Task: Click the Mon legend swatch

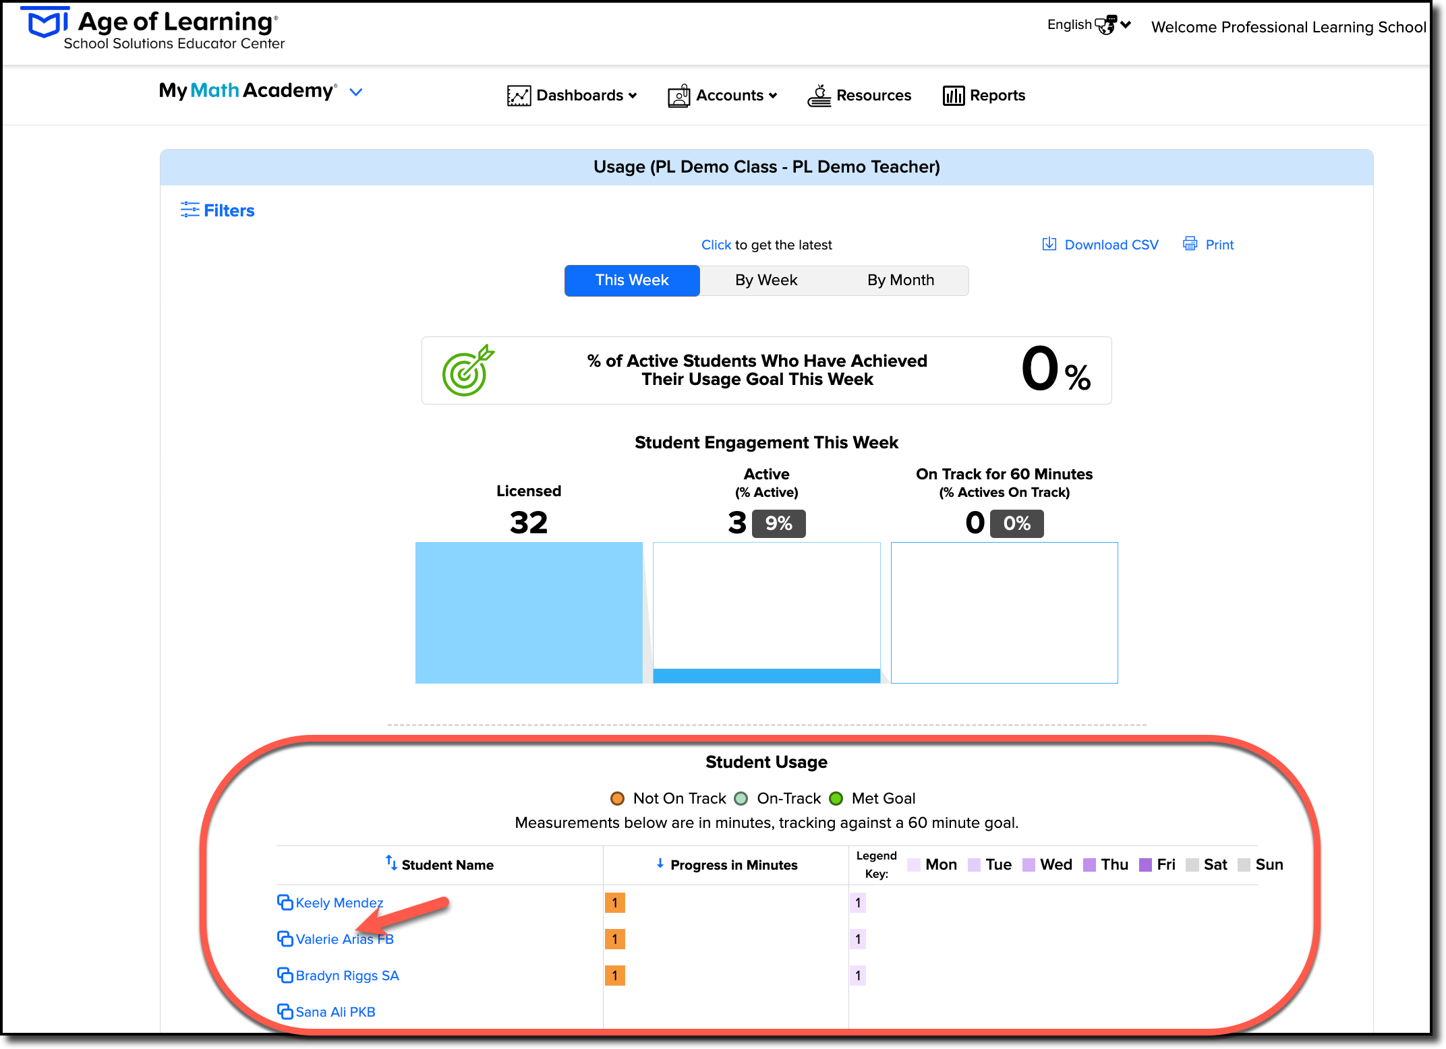Action: [x=914, y=865]
